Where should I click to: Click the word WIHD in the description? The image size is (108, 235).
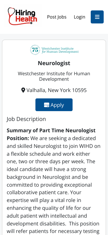coord(88,146)
